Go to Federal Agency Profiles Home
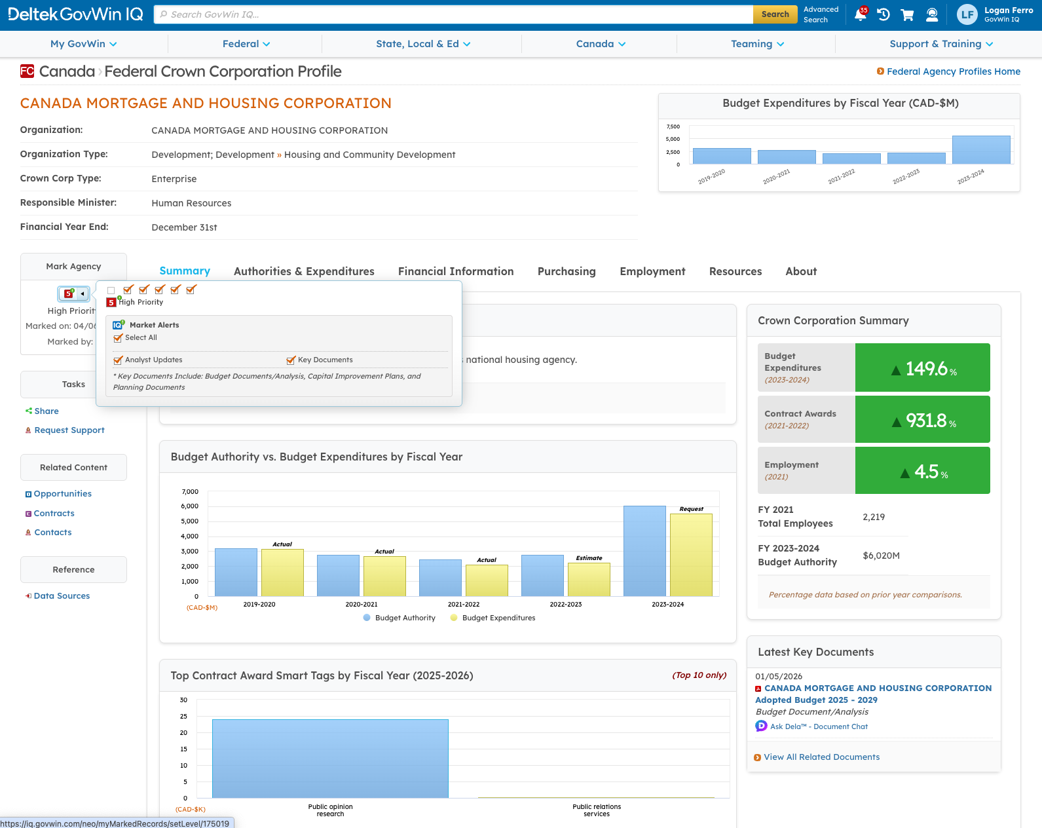This screenshot has height=828, width=1042. [x=954, y=71]
